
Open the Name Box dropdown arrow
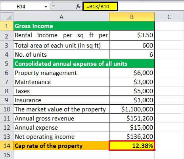[x=46, y=7]
